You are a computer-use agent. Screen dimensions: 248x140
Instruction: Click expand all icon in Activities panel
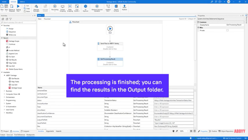3,19
